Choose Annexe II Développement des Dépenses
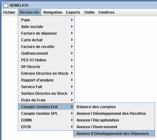Image resolution: width=157 pixels, height=140 pixels. point(114,133)
